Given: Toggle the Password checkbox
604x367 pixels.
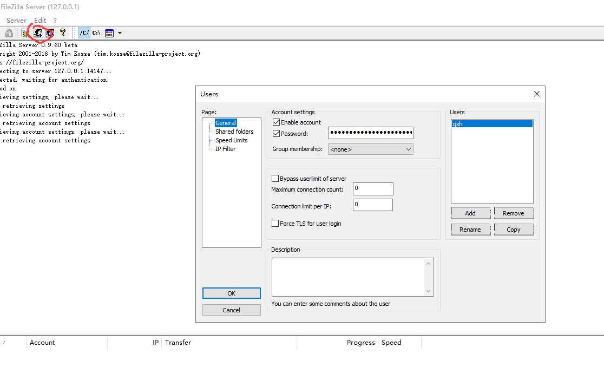Looking at the screenshot, I should click(x=276, y=134).
